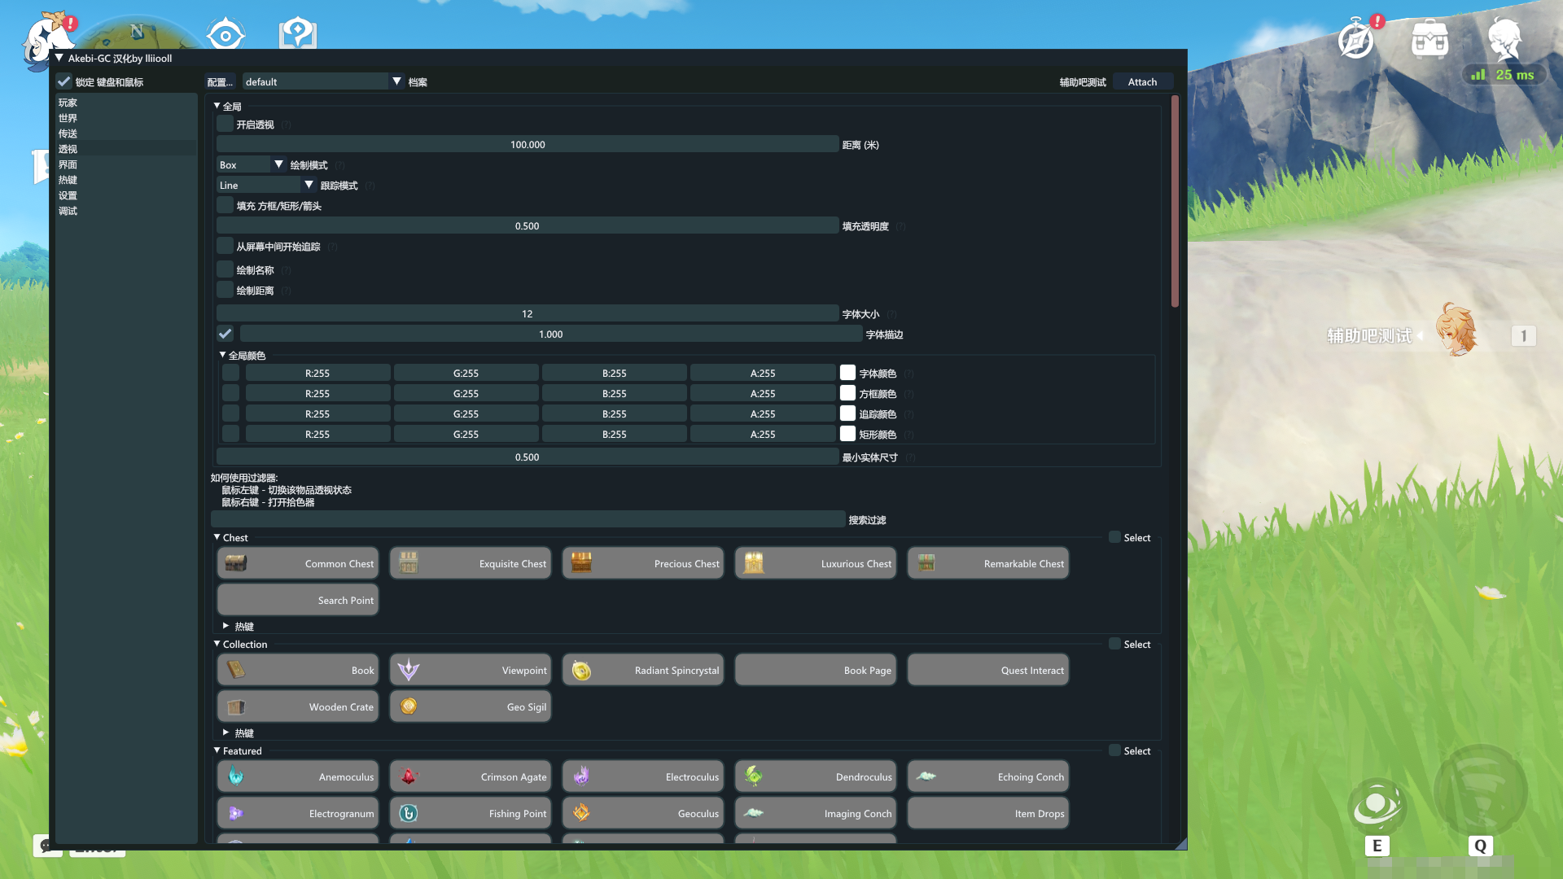Switch to the 传送 tab

126,133
